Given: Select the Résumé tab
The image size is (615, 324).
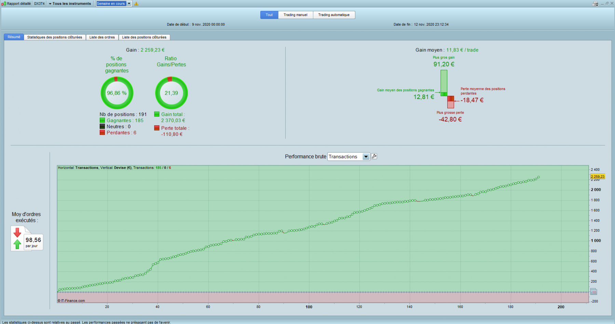Looking at the screenshot, I should point(14,37).
